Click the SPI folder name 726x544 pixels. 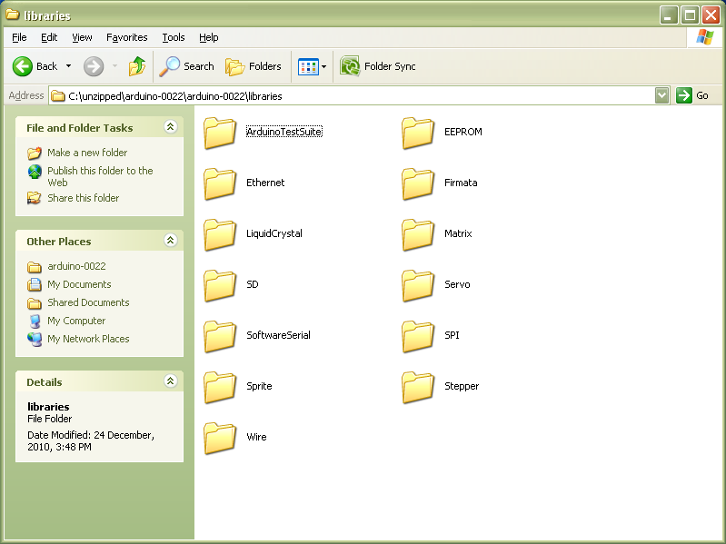[x=452, y=335]
